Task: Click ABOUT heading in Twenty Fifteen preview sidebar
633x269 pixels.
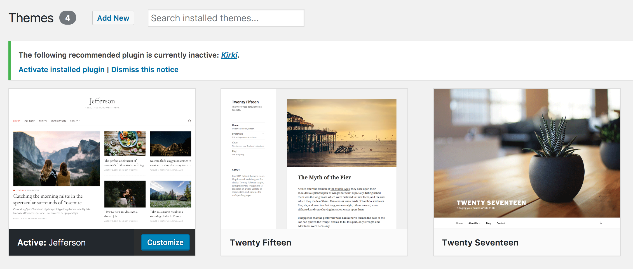Action: pyautogui.click(x=236, y=170)
